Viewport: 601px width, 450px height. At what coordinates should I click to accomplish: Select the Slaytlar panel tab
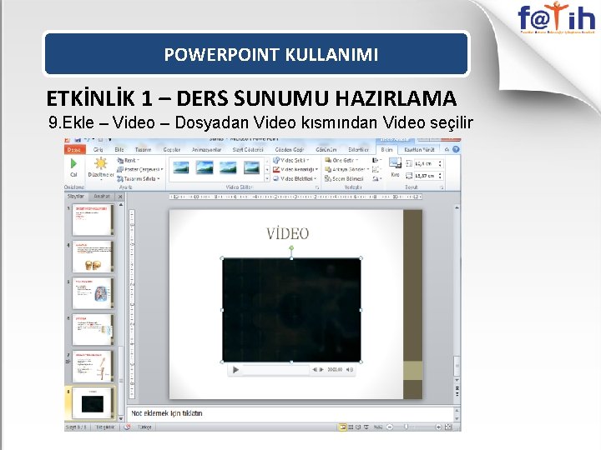point(75,196)
